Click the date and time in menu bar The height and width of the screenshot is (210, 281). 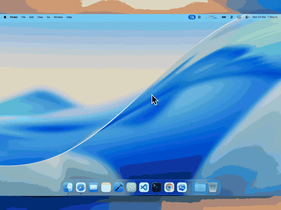[x=265, y=17]
